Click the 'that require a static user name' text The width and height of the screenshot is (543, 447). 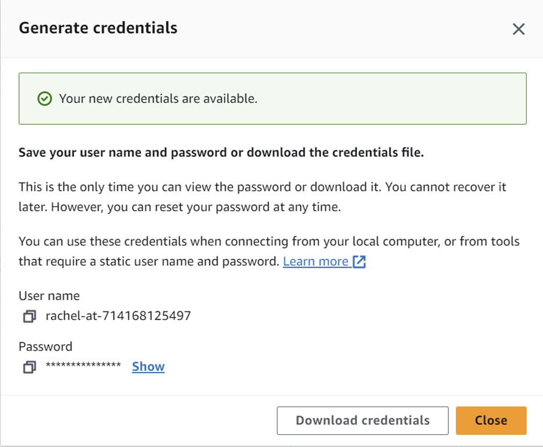[x=149, y=261]
